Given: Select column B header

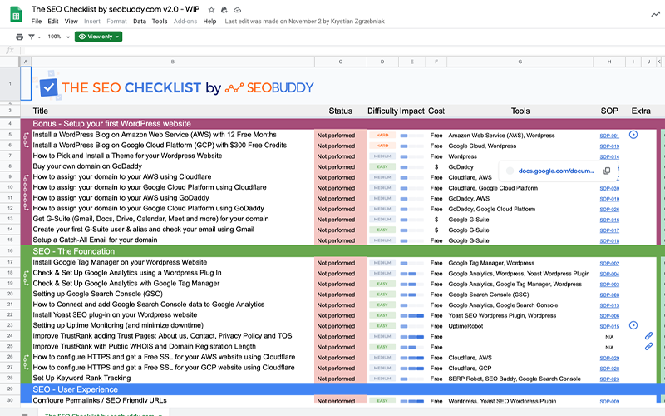Looking at the screenshot, I should coord(173,62).
